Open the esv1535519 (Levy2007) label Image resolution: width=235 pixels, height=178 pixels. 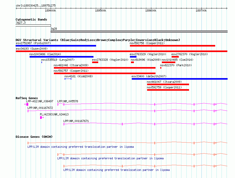point(58,60)
